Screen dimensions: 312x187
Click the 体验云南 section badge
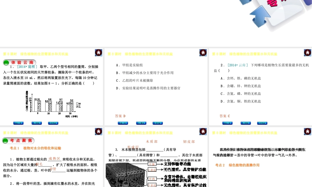19,63
